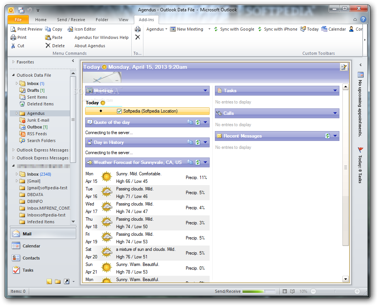The width and height of the screenshot is (378, 306).
Task: Collapse the Tasks panel dropdown
Action: pyautogui.click(x=335, y=91)
